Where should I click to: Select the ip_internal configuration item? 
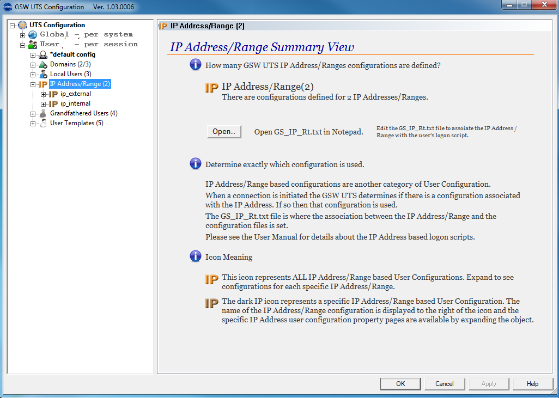click(x=75, y=103)
